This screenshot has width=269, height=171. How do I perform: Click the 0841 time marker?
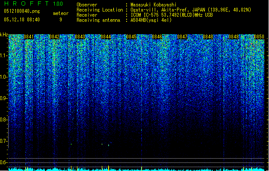tap(29, 37)
